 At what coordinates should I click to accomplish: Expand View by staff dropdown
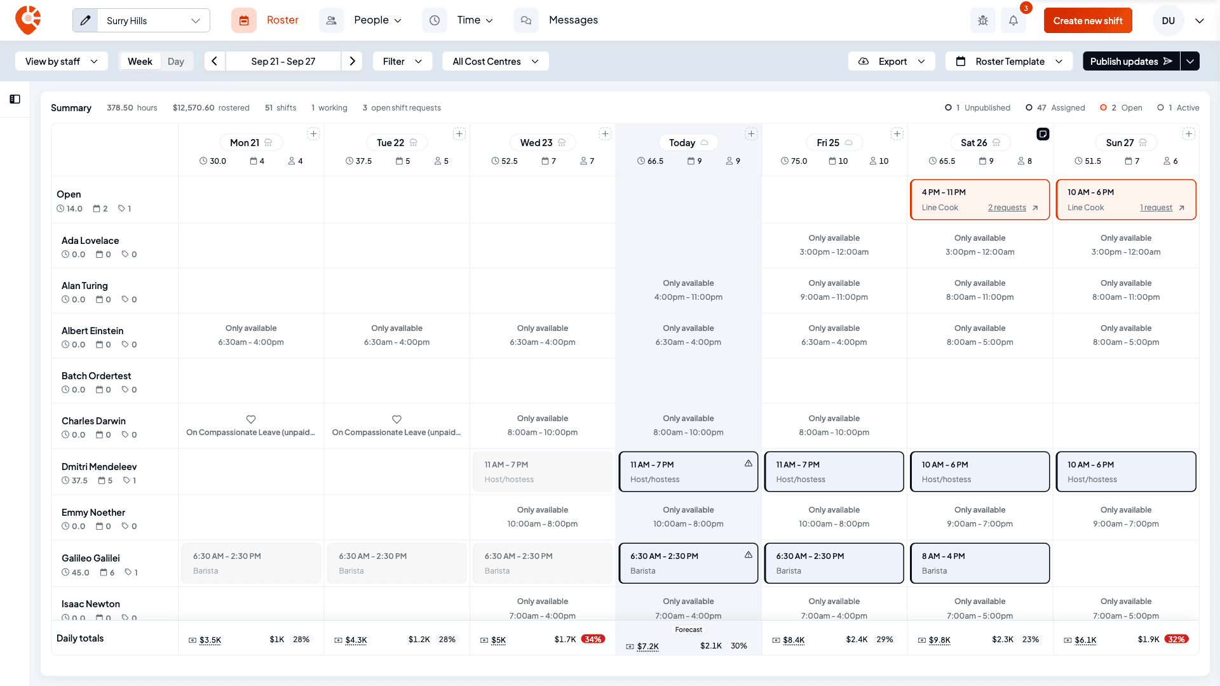pos(62,61)
